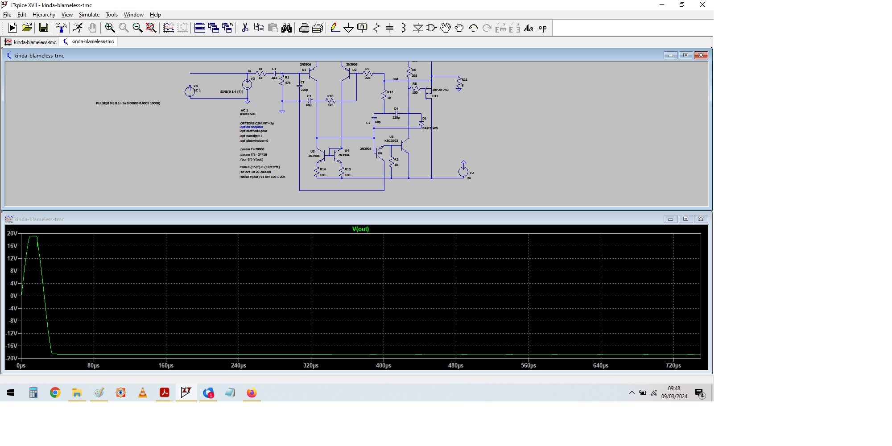Click the Rotate component icon
Viewport: 892px width, 446px height.
pos(501,28)
